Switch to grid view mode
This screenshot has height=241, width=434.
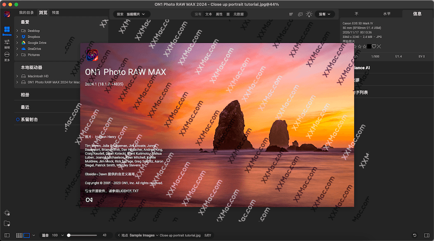(x=19, y=235)
